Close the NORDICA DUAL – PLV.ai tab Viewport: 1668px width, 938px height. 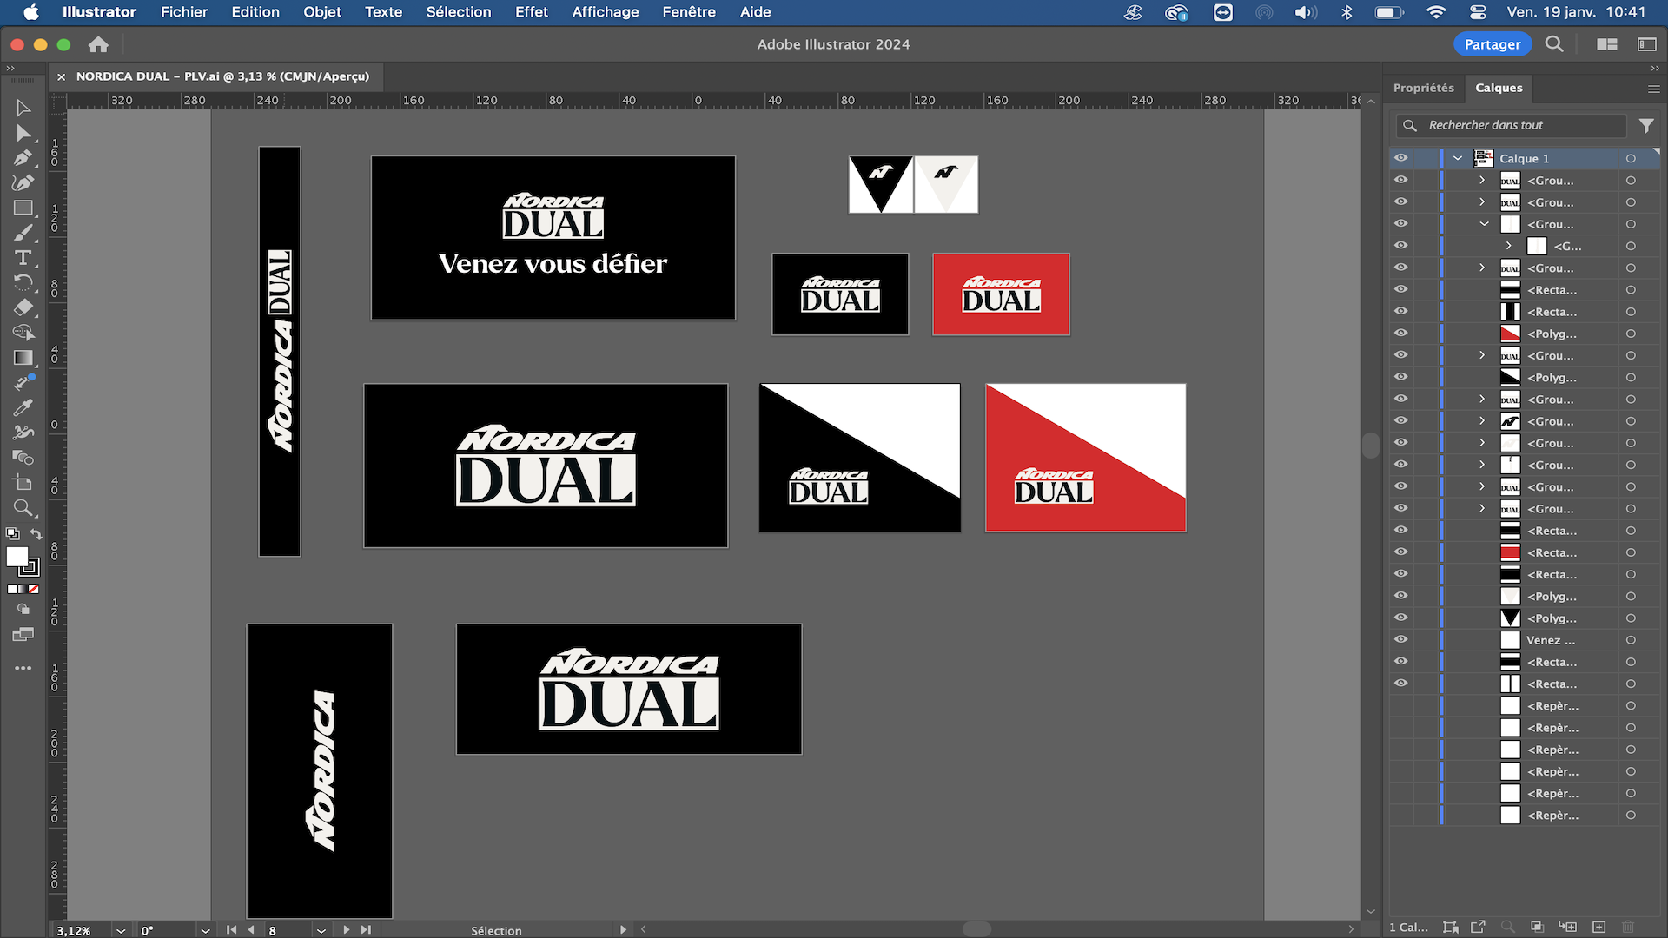(x=61, y=76)
